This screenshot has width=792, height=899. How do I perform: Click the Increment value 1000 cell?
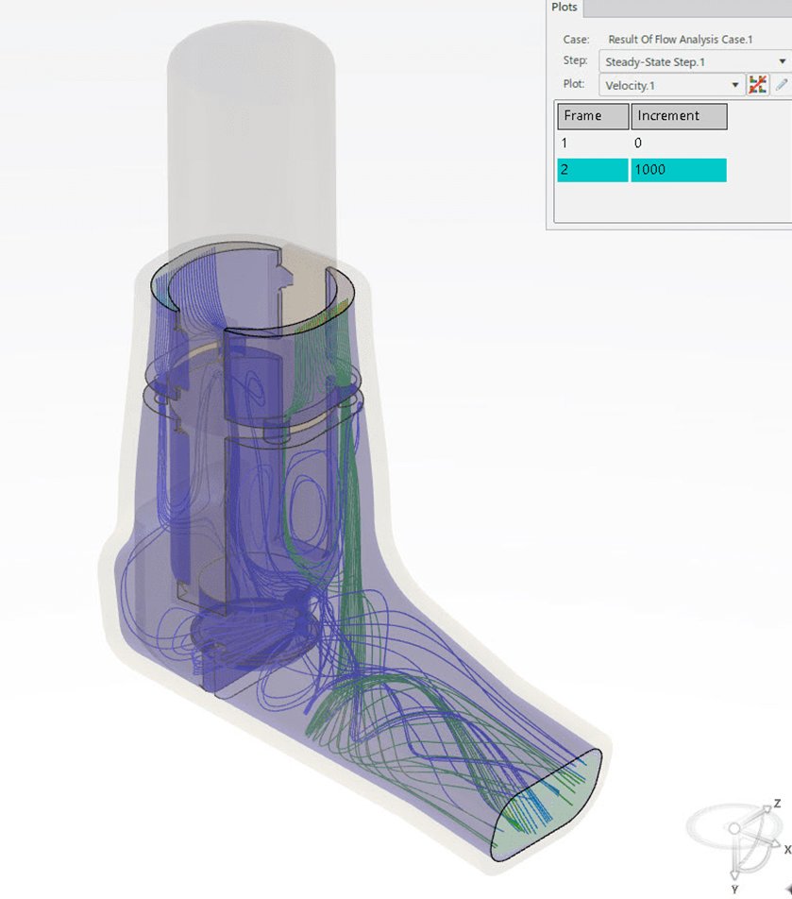[676, 169]
